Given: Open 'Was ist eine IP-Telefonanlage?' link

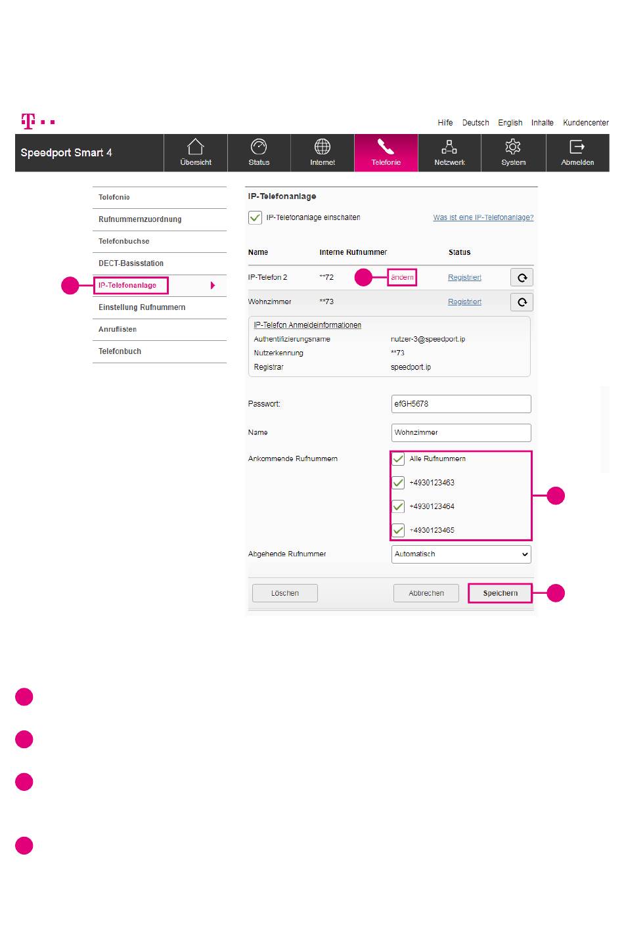Looking at the screenshot, I should [483, 217].
